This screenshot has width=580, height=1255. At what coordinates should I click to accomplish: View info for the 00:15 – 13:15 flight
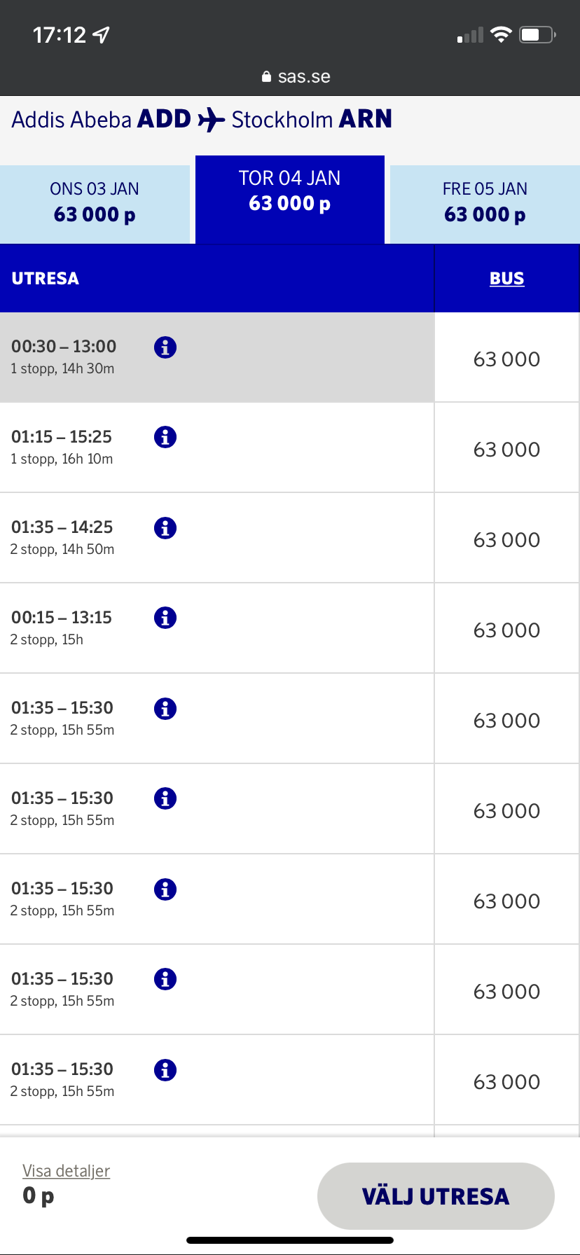coord(165,618)
